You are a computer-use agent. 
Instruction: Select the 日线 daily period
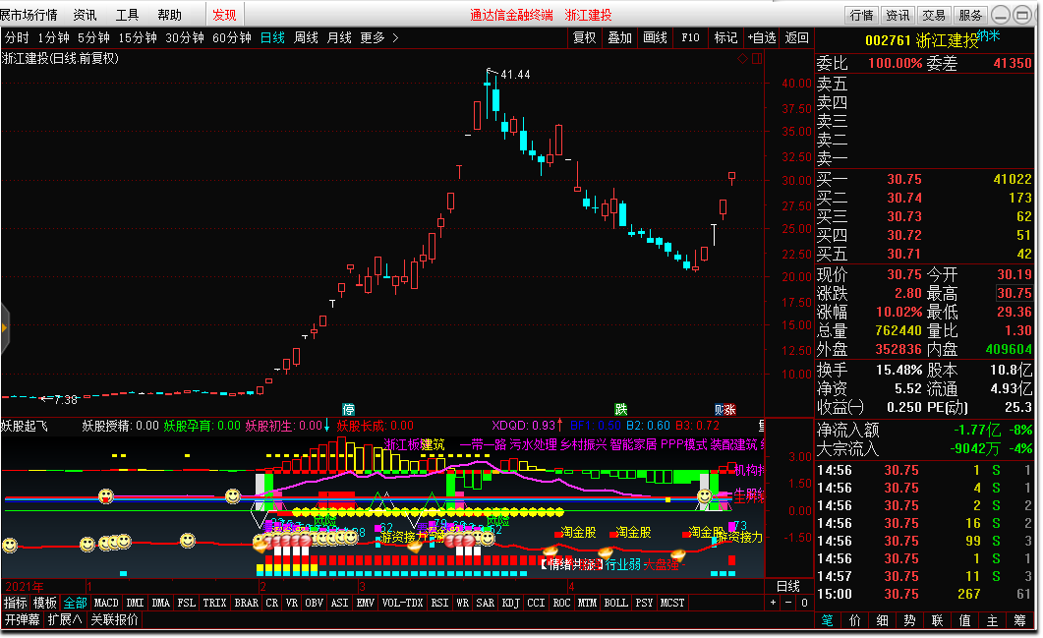272,38
